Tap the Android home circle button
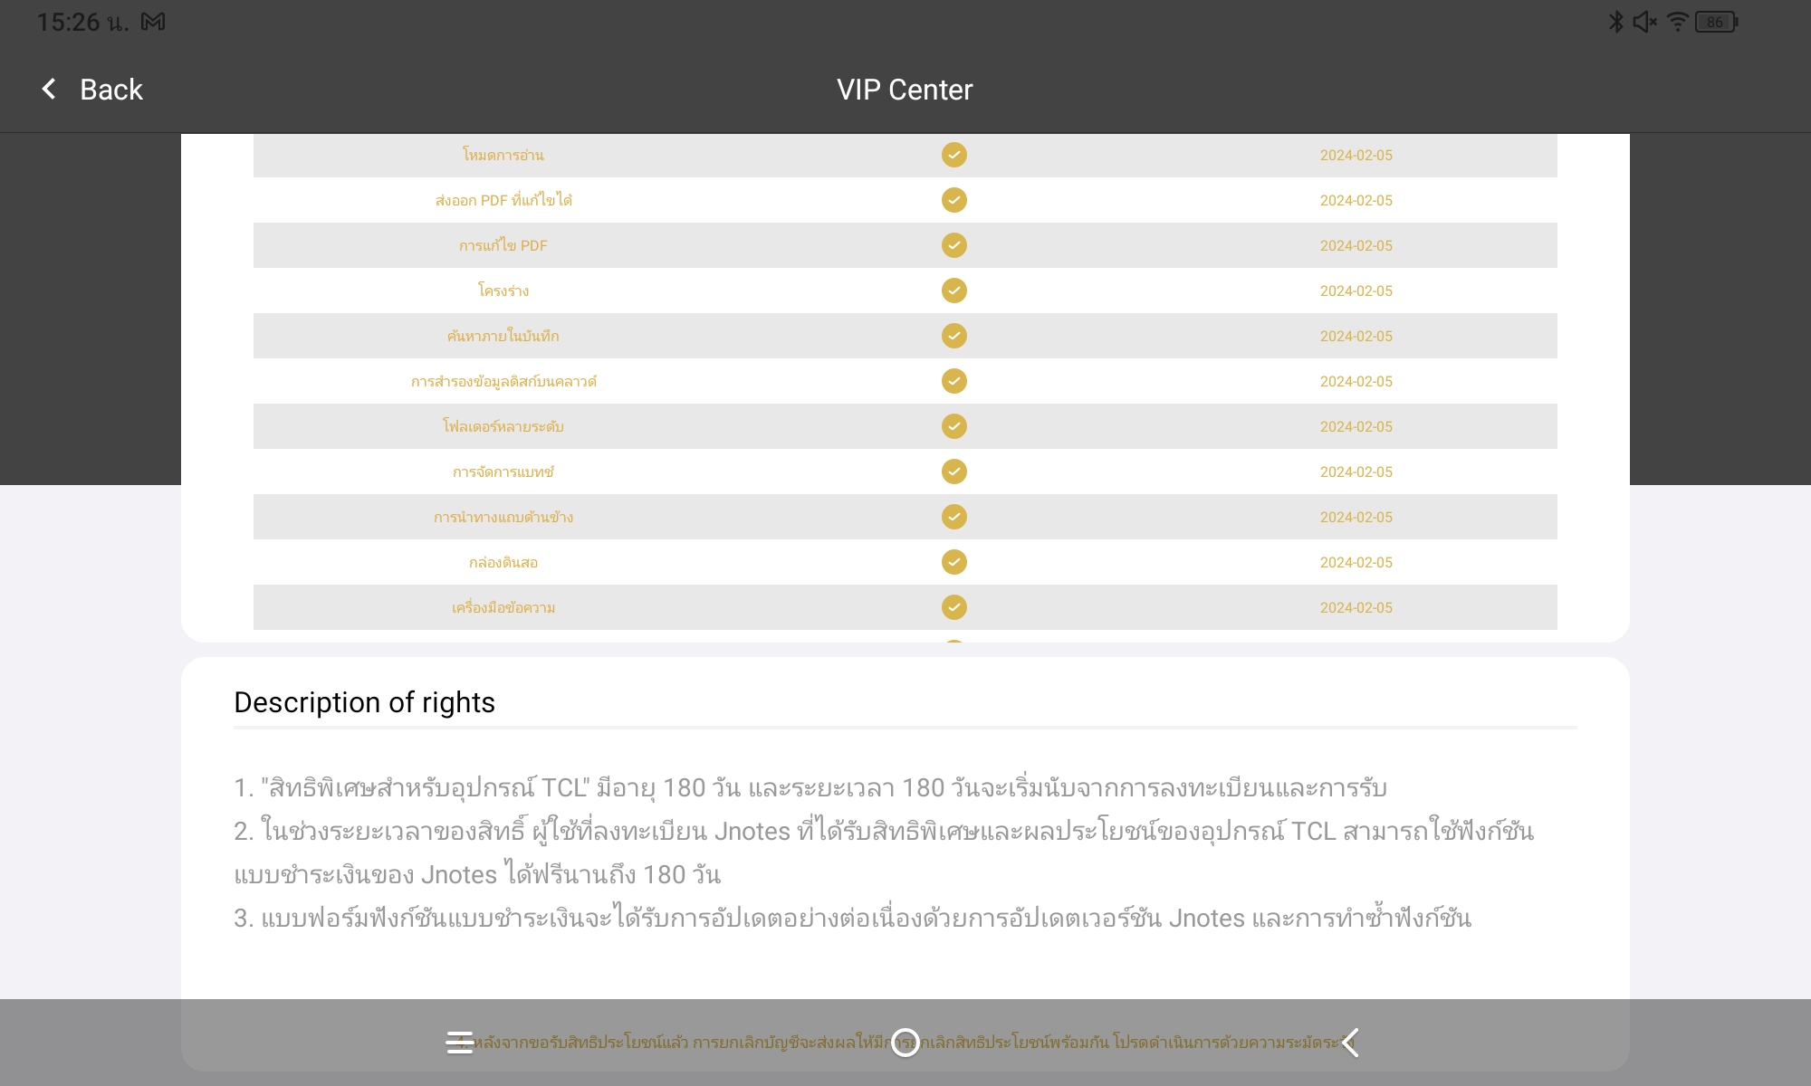Screen dimensions: 1811x1086 pyautogui.click(x=905, y=1043)
